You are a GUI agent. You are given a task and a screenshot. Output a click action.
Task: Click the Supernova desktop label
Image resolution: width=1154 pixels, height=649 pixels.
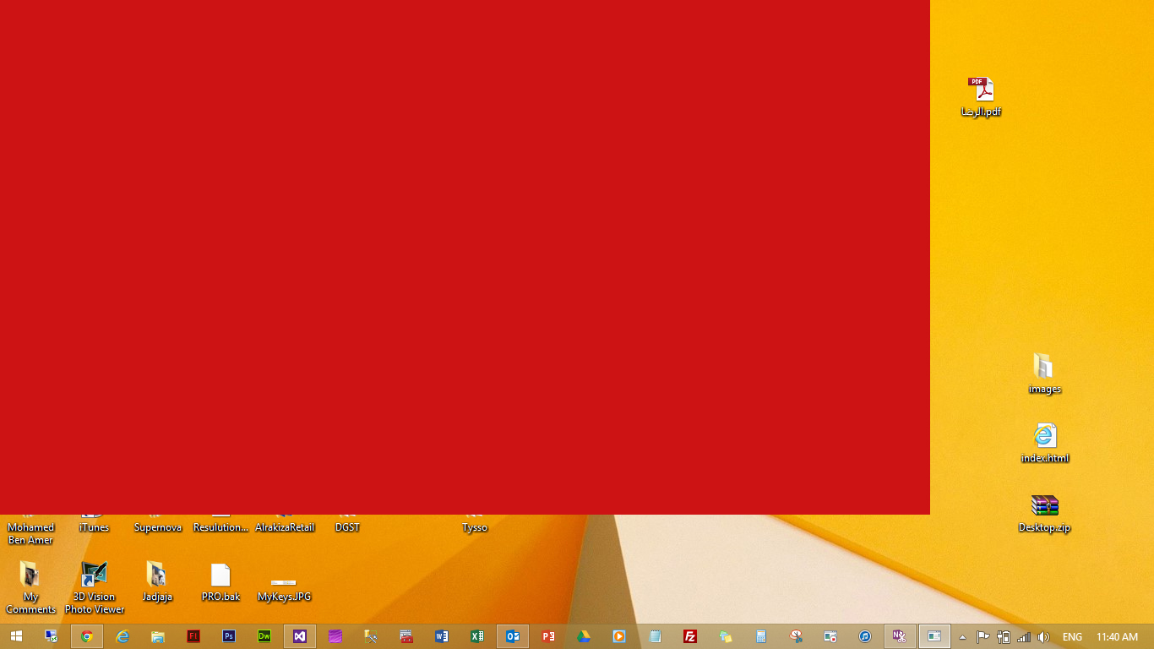coord(158,527)
